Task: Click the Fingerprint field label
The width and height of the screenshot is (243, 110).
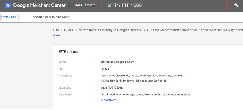Action: click(x=65, y=76)
